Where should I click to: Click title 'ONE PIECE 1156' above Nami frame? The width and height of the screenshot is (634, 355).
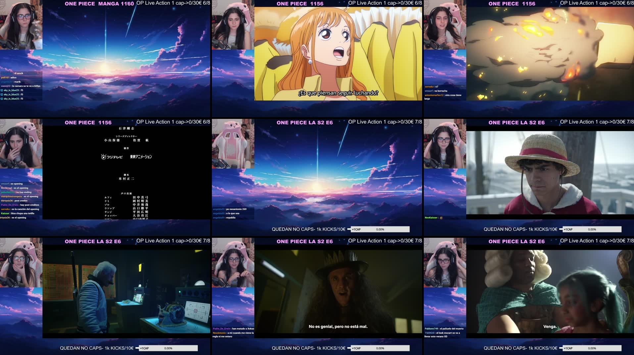click(x=300, y=4)
